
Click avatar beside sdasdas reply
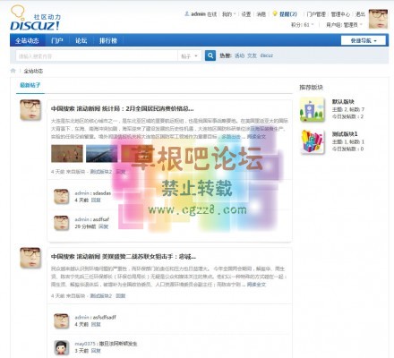(x=61, y=196)
